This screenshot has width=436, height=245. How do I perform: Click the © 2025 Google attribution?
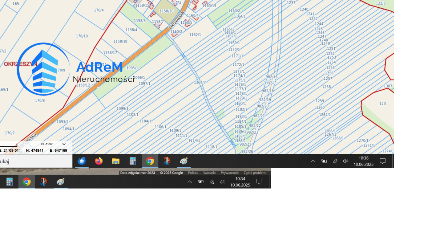pos(171,173)
